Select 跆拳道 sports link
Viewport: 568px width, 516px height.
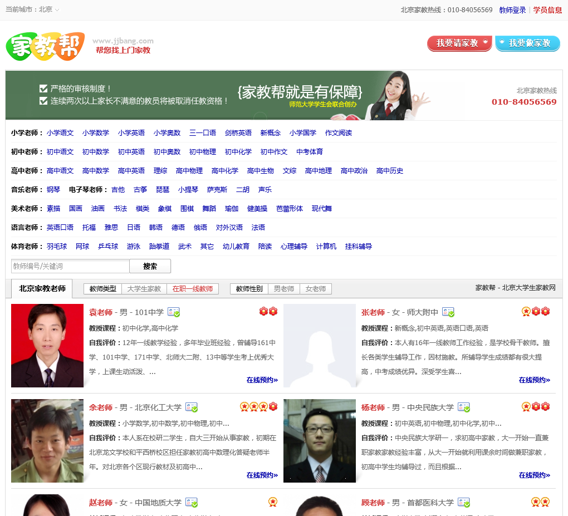pyautogui.click(x=159, y=246)
